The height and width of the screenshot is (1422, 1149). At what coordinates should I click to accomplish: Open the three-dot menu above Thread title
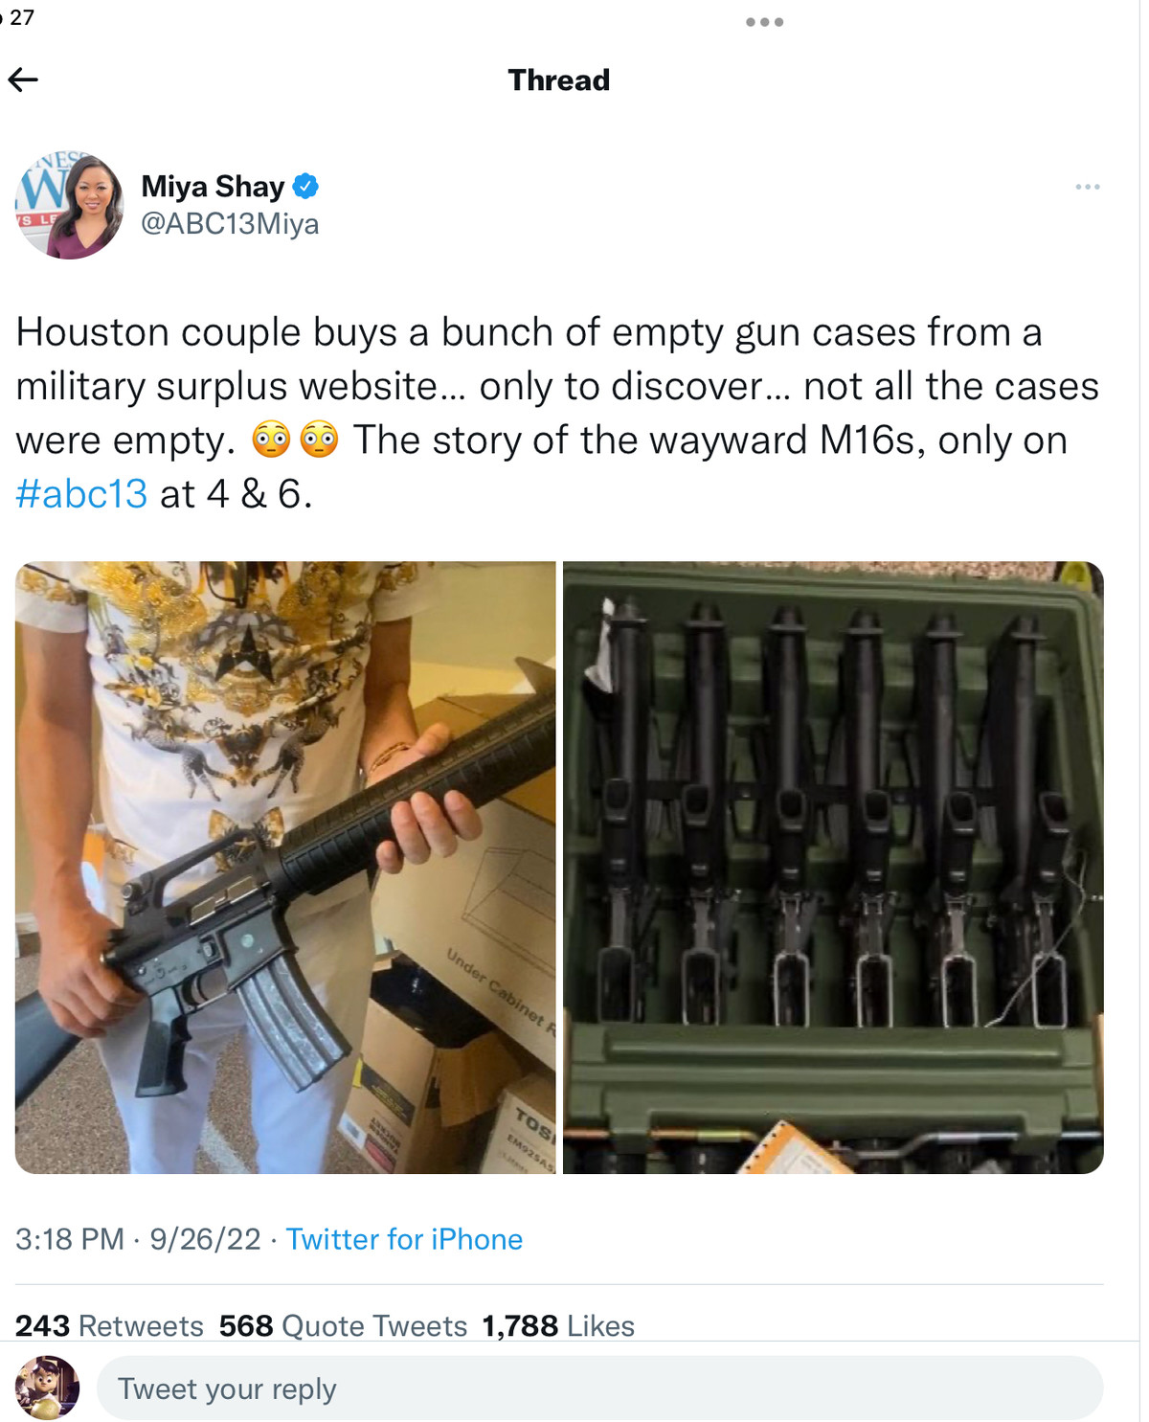tap(764, 22)
